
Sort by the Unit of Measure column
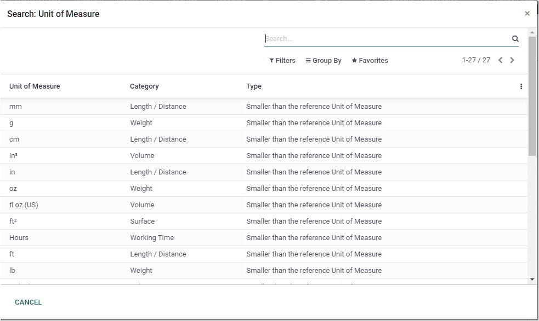pyautogui.click(x=35, y=86)
